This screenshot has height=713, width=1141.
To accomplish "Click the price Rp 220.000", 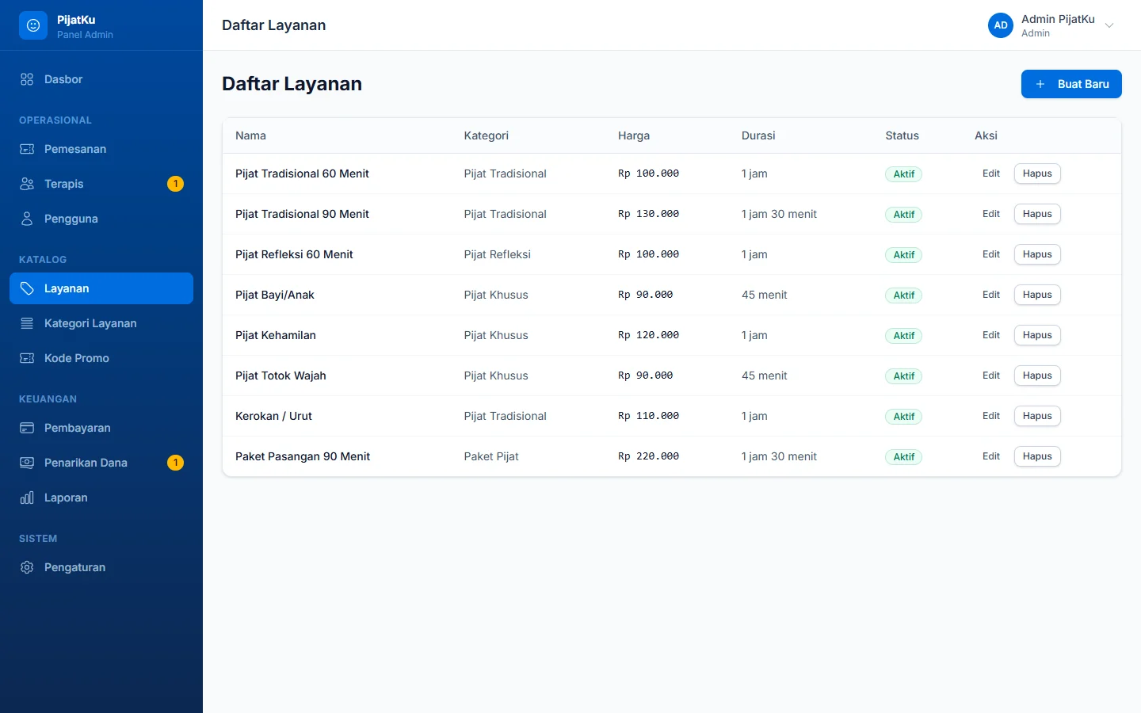I will click(x=648, y=456).
